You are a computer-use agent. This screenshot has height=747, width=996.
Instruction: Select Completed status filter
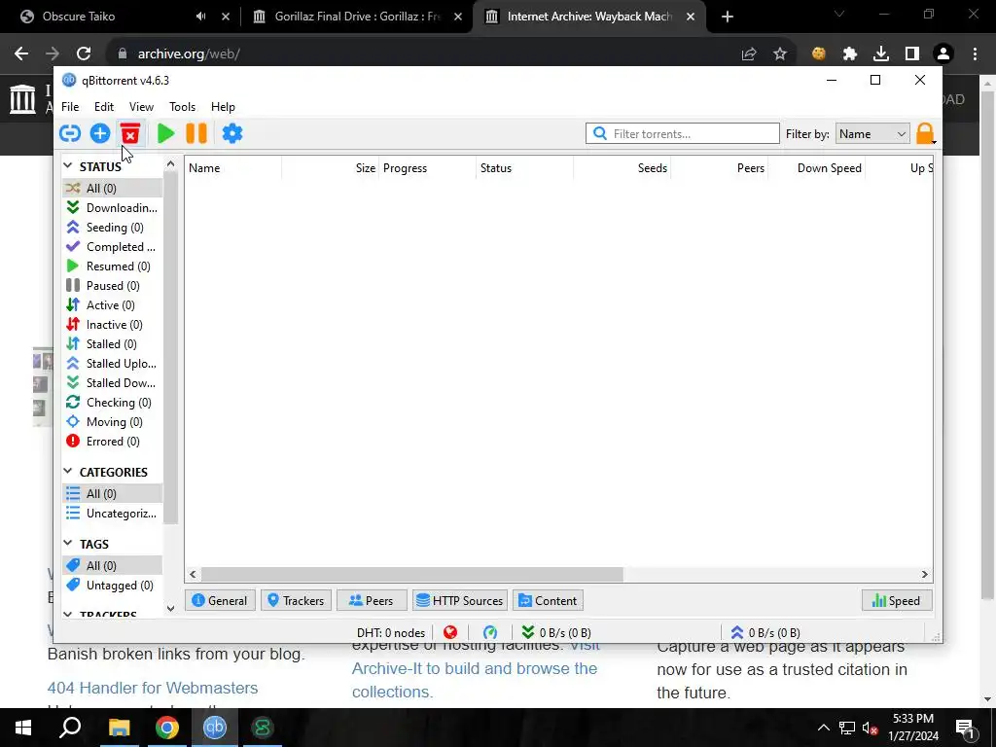113,246
